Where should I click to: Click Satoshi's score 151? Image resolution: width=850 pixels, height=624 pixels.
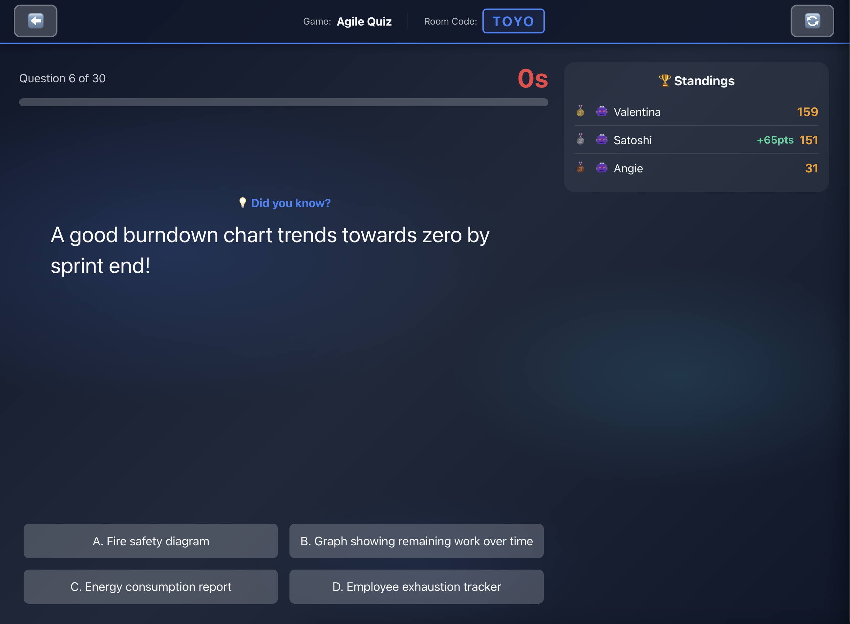point(808,140)
